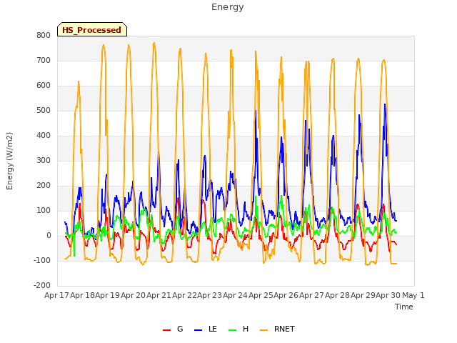Select the RNET legend label
Screen dimensions: 457x343
click(284, 329)
